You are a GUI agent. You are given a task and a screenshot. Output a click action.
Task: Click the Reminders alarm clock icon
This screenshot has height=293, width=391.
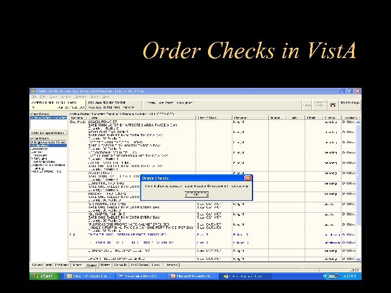[x=333, y=105]
